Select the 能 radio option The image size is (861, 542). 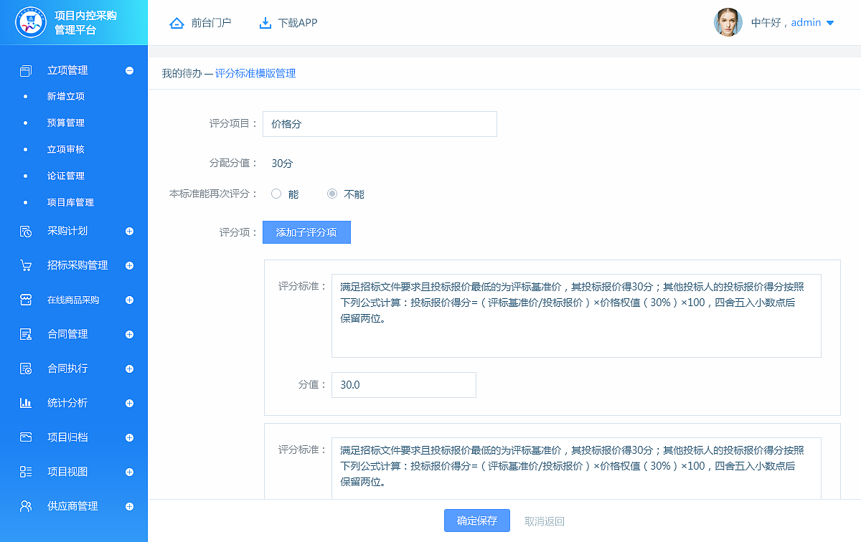276,193
